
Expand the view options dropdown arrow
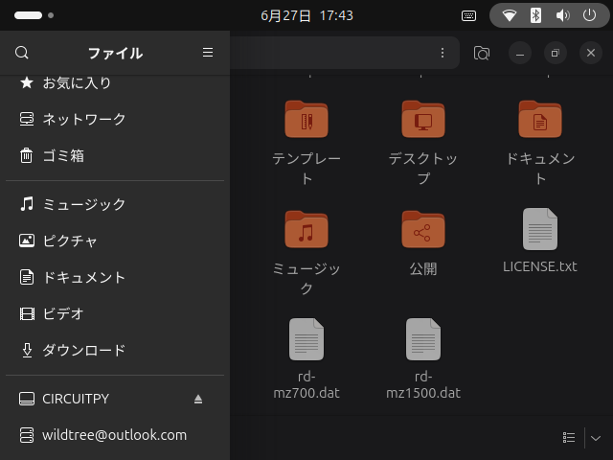(x=596, y=438)
